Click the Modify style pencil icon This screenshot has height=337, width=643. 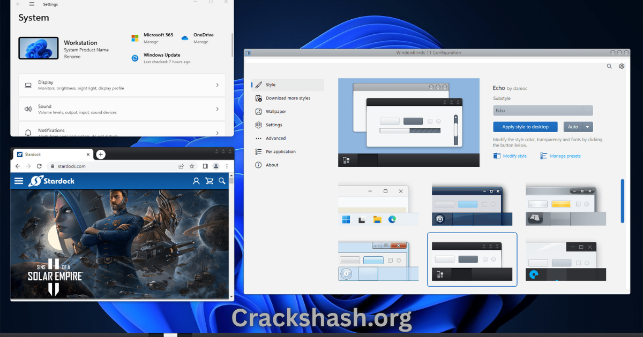tap(497, 156)
